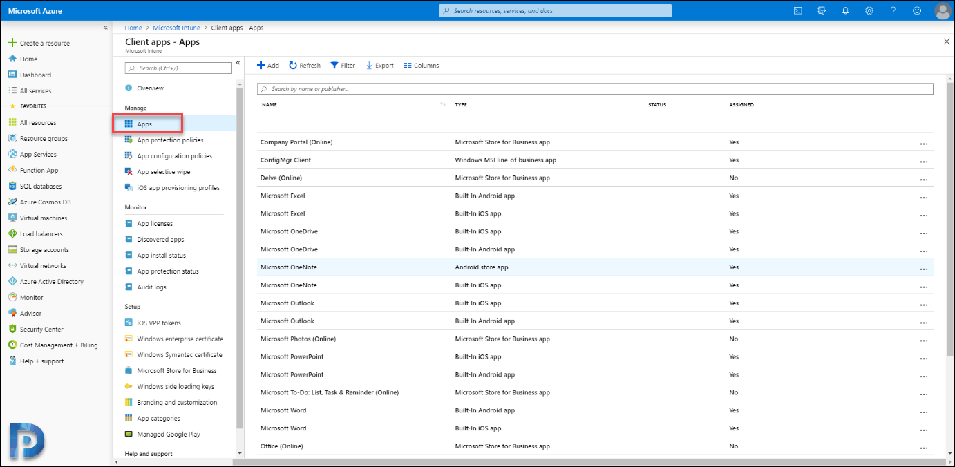Click the ASSIGNED column header
Image resolution: width=955 pixels, height=467 pixels.
pos(741,105)
